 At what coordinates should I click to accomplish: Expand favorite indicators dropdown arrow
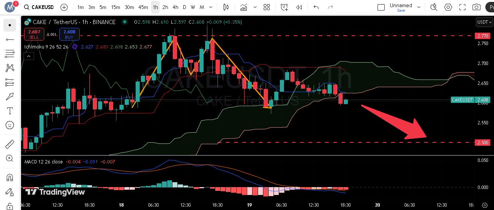point(256,7)
